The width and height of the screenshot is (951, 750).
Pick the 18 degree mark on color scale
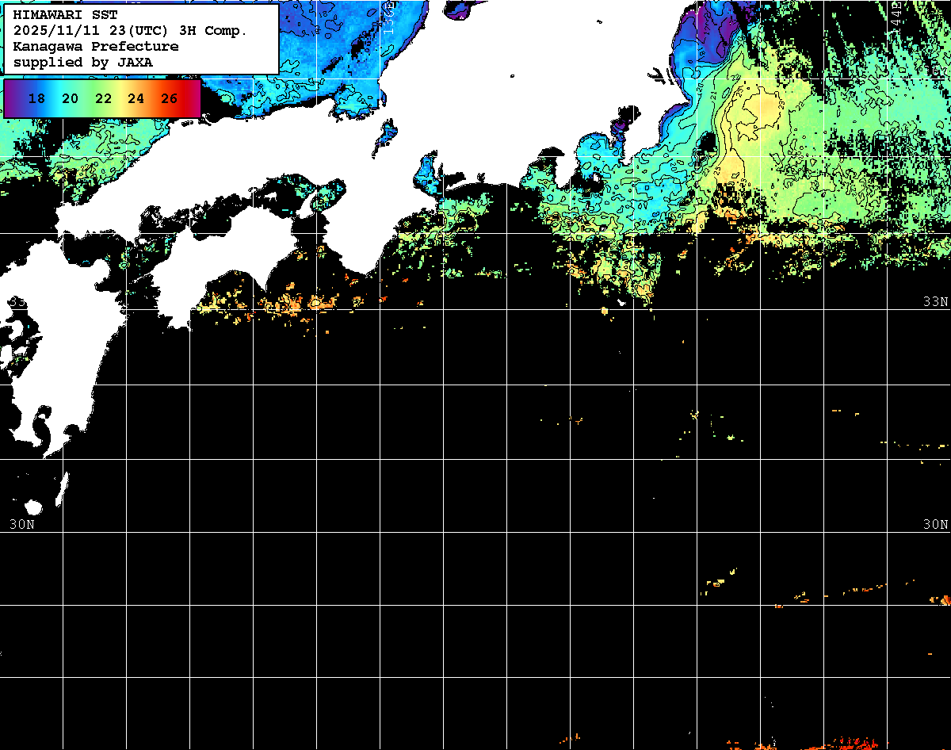[x=36, y=98]
